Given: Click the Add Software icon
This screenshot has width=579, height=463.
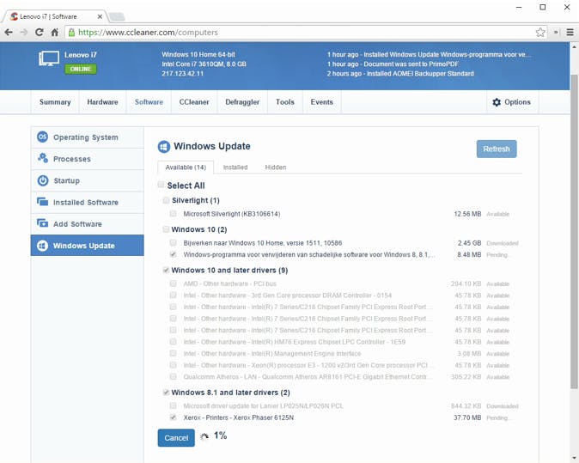Looking at the screenshot, I should tap(42, 223).
